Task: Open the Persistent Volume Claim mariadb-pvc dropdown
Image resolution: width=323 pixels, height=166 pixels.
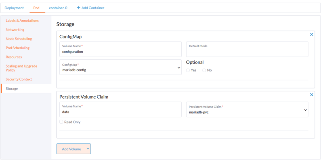Action: [x=247, y=109]
